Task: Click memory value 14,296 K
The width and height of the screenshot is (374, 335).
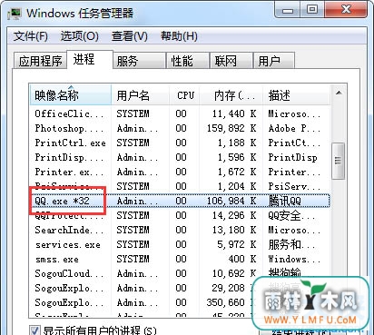Action: [x=234, y=215]
